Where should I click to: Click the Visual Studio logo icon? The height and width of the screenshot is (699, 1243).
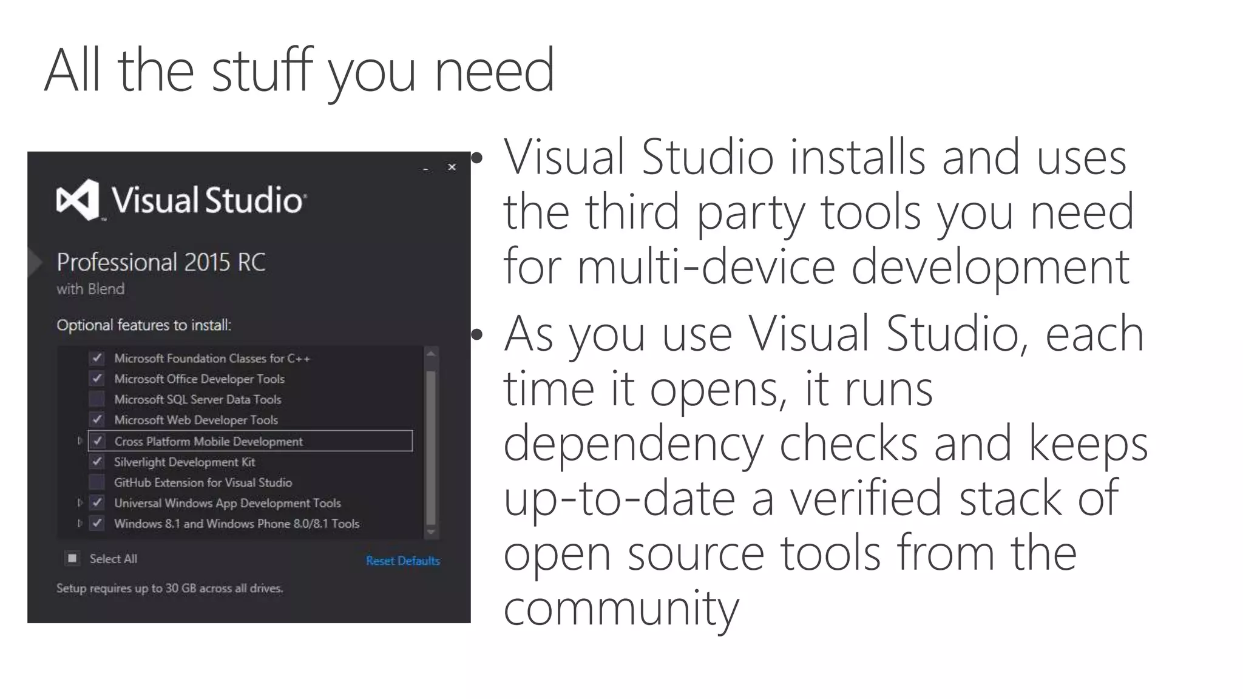click(78, 200)
